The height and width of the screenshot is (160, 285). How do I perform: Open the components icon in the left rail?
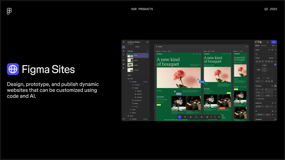124,60
